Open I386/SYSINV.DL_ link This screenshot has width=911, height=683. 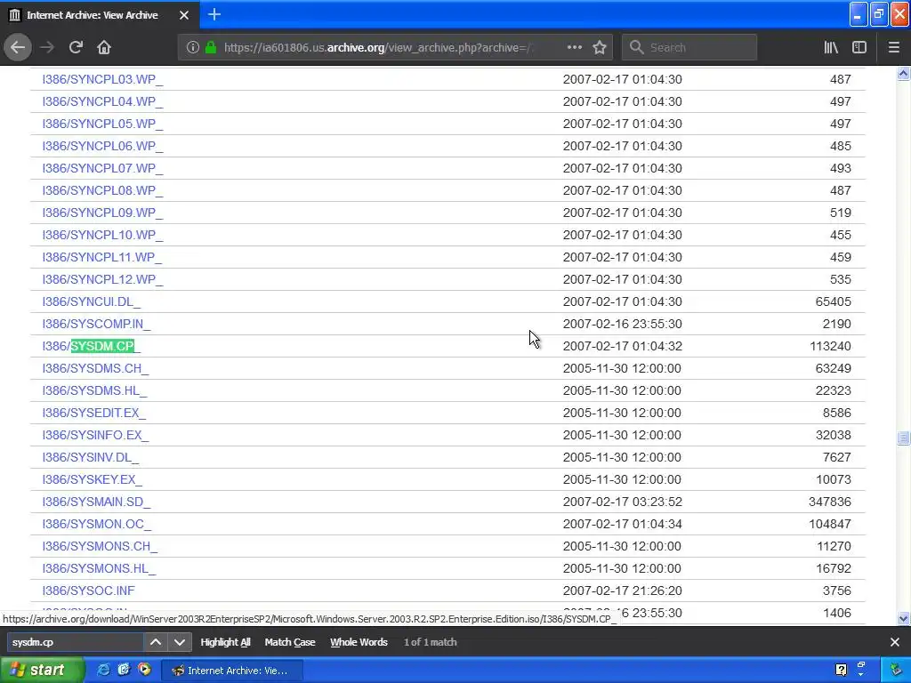(90, 457)
